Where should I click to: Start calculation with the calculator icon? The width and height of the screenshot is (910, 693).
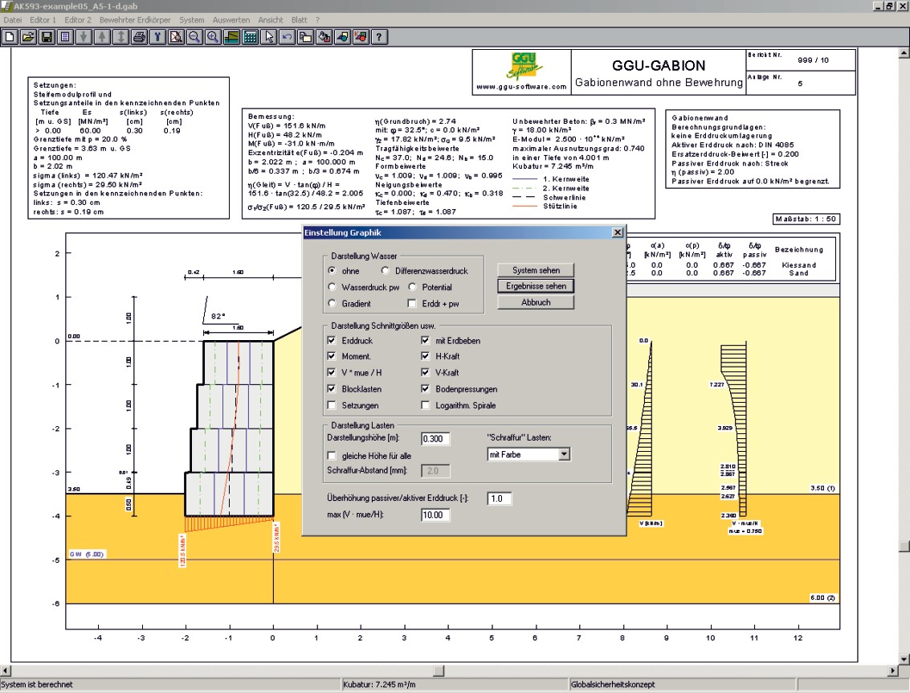249,36
